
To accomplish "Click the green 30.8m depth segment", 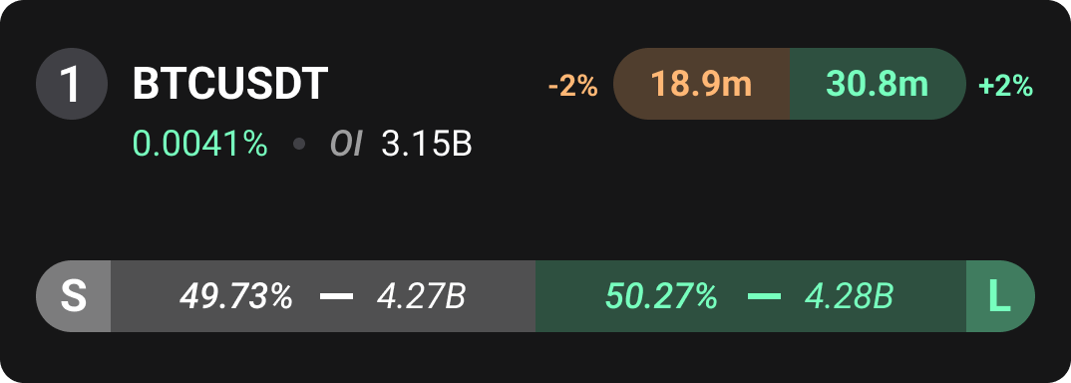I will tap(878, 84).
